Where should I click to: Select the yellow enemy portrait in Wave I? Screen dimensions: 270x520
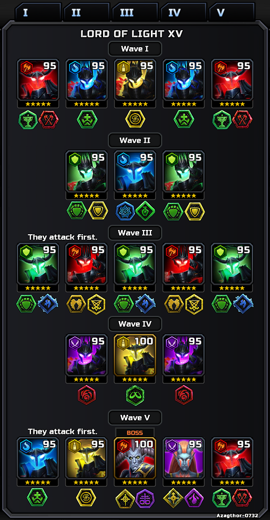(x=135, y=80)
